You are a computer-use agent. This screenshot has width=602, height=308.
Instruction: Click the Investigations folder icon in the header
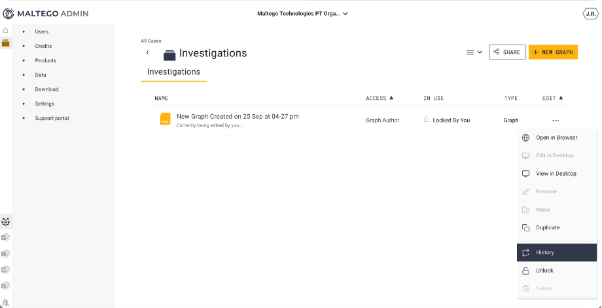169,54
